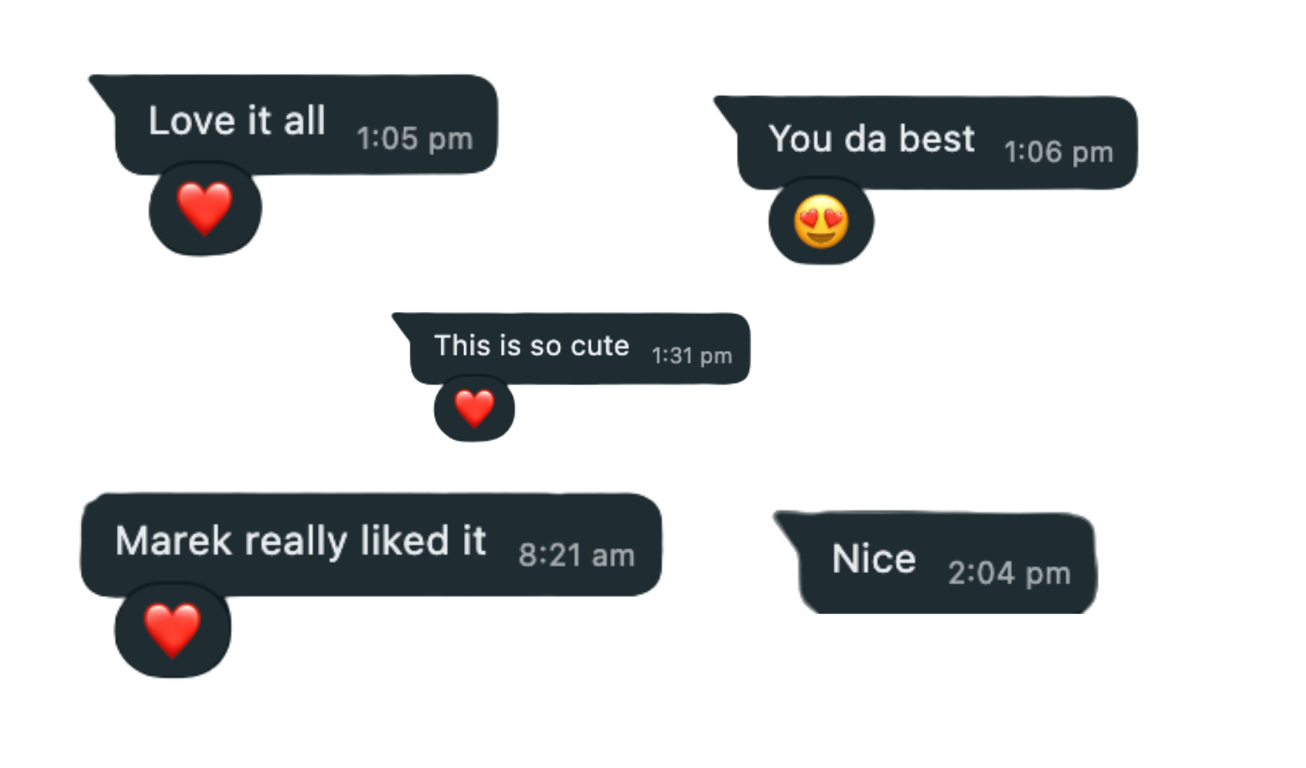Click the heart-eyes emoji reaction under "You da best"
The image size is (1306, 768).
point(821,221)
